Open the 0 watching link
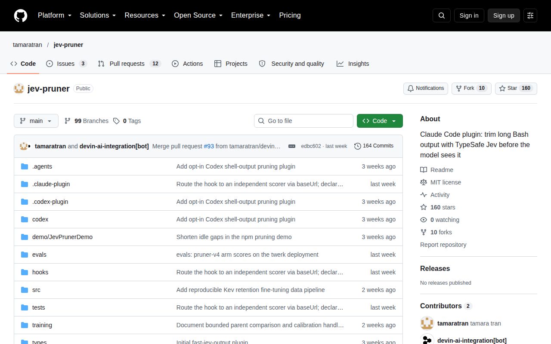The height and width of the screenshot is (344, 551). tap(440, 220)
